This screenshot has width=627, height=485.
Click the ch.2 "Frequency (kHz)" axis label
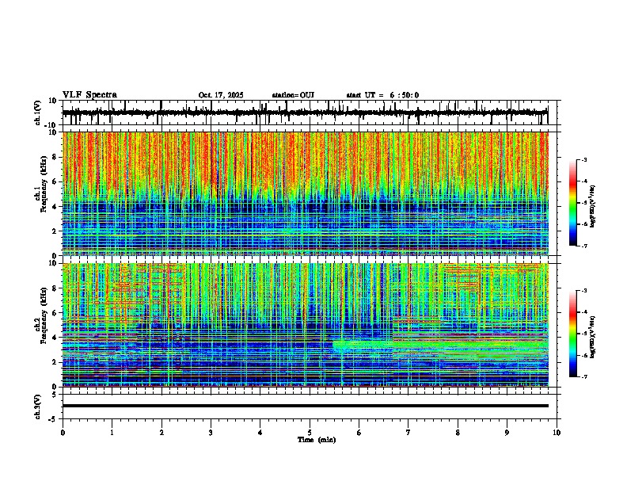(44, 315)
